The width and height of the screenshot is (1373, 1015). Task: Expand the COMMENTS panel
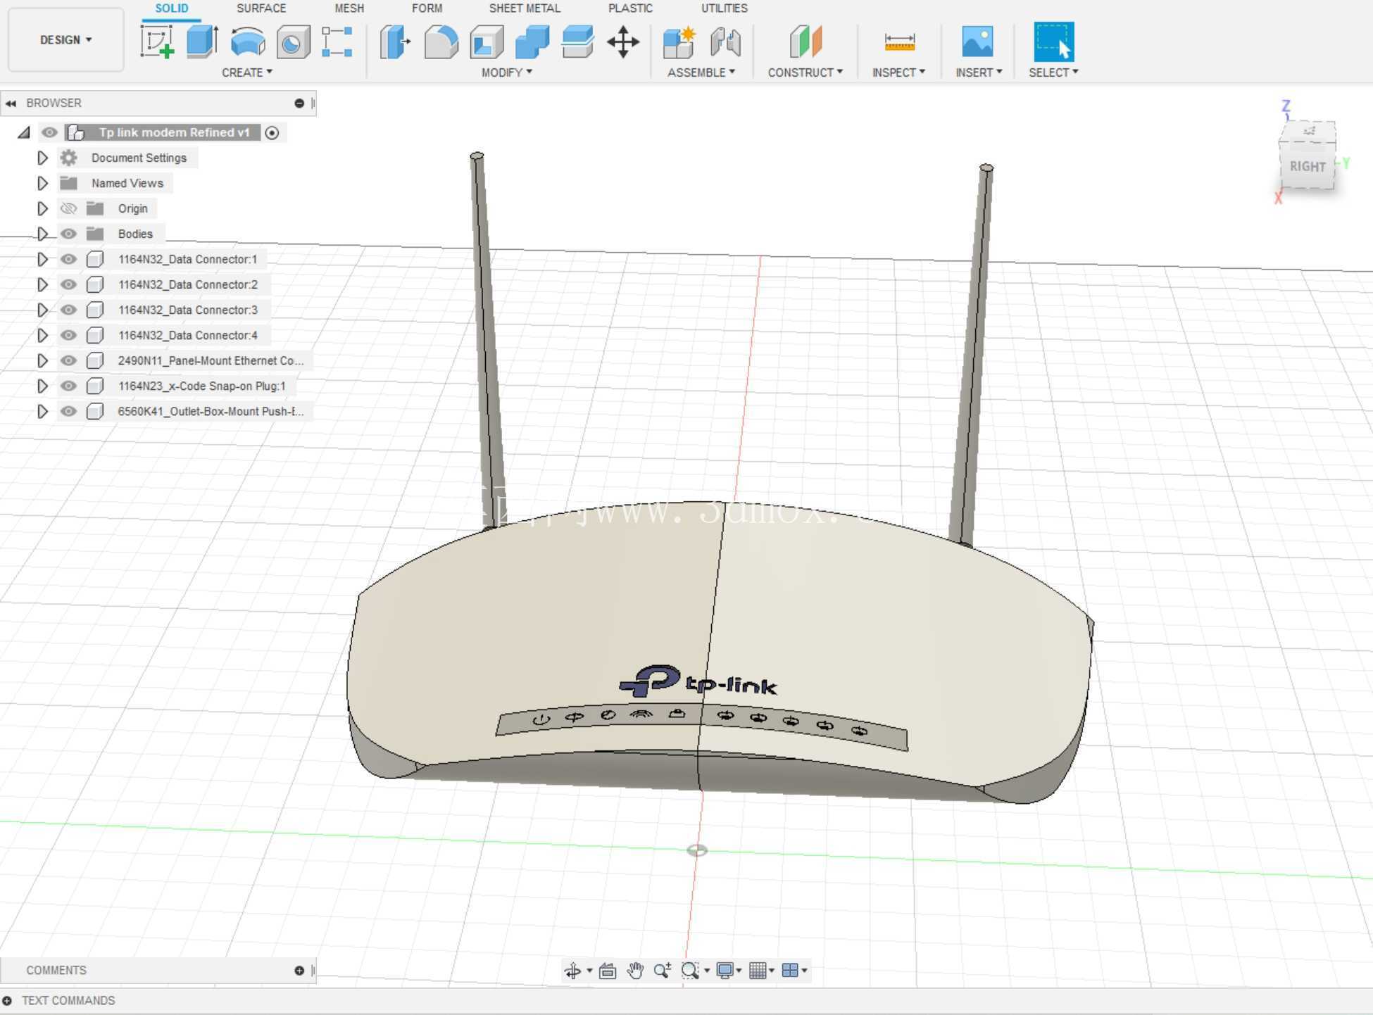[299, 971]
